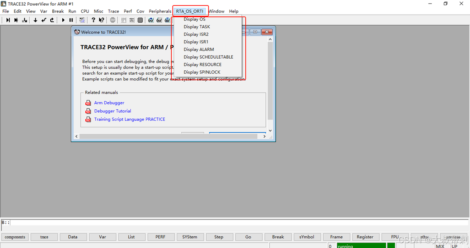Click the Step softkey button
This screenshot has width=470, height=248.
click(x=219, y=237)
